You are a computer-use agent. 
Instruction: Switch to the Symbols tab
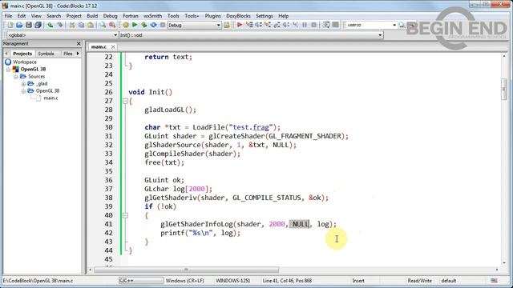46,54
